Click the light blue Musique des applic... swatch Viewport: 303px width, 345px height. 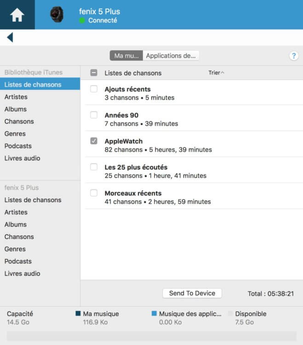point(154,313)
